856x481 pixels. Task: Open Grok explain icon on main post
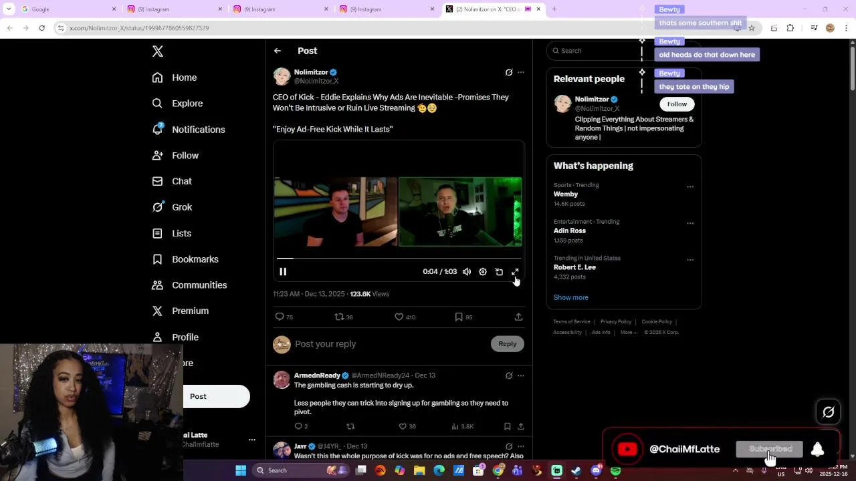tap(509, 72)
